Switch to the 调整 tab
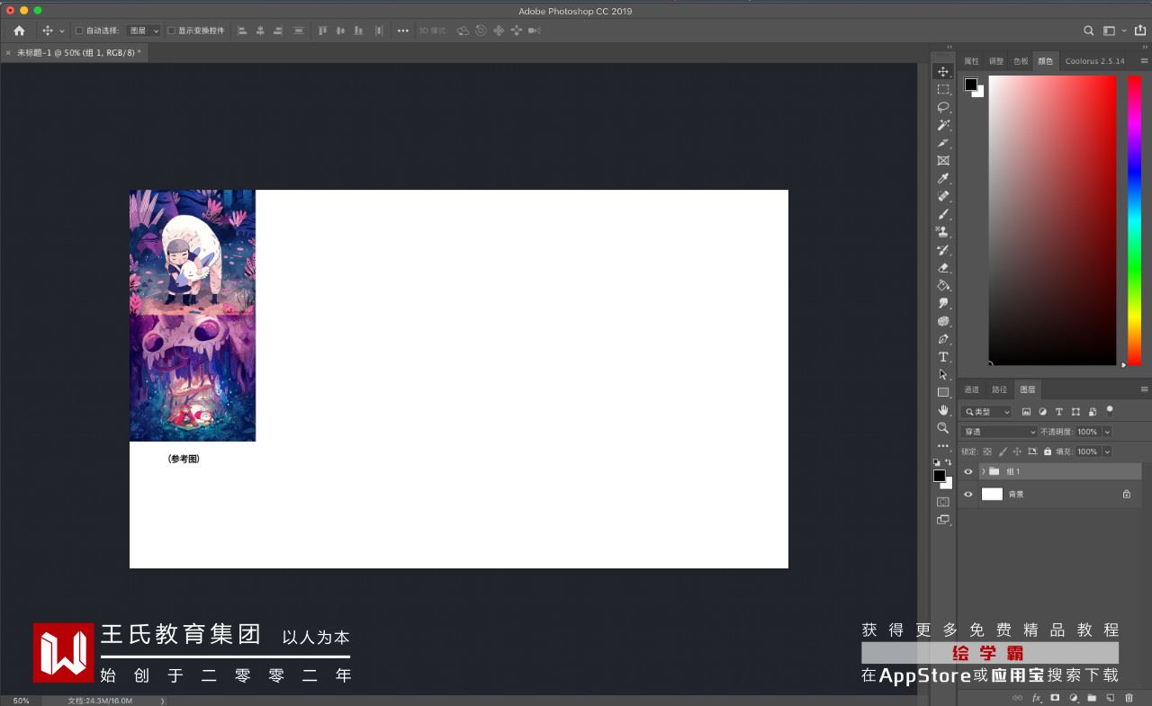Viewport: 1152px width, 706px height. [996, 61]
